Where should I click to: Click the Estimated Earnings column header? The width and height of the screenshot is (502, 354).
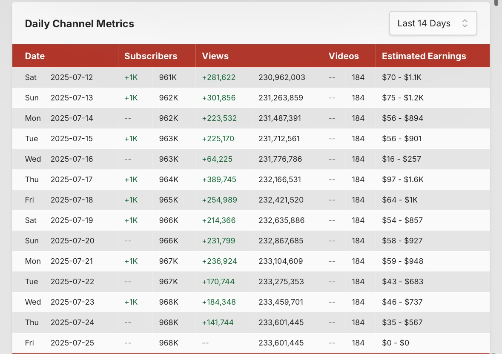pyautogui.click(x=424, y=56)
